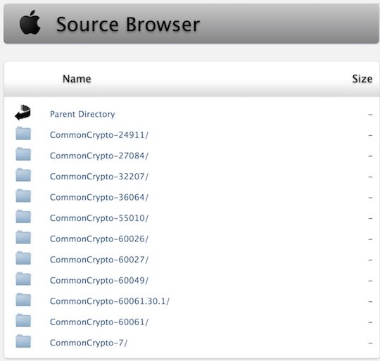Click the size dash for Parent Directory
The height and width of the screenshot is (361, 380).
(x=370, y=115)
